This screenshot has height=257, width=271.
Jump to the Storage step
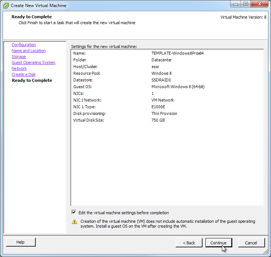pos(19,57)
